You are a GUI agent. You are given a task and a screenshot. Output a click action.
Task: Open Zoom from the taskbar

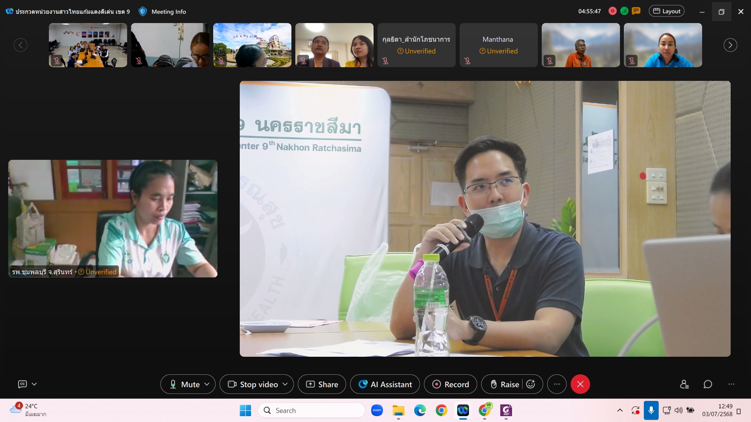click(377, 411)
